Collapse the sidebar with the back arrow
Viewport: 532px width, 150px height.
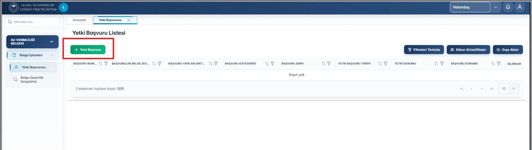pos(63,7)
